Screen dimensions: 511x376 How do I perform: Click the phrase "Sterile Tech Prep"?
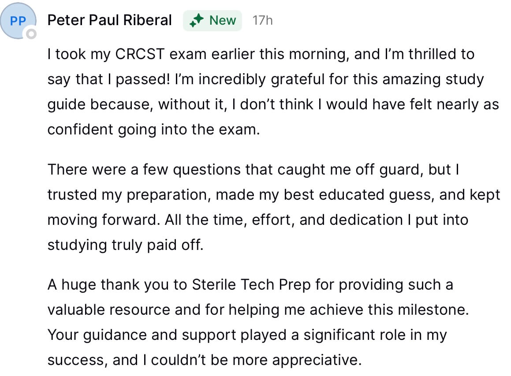(x=251, y=285)
